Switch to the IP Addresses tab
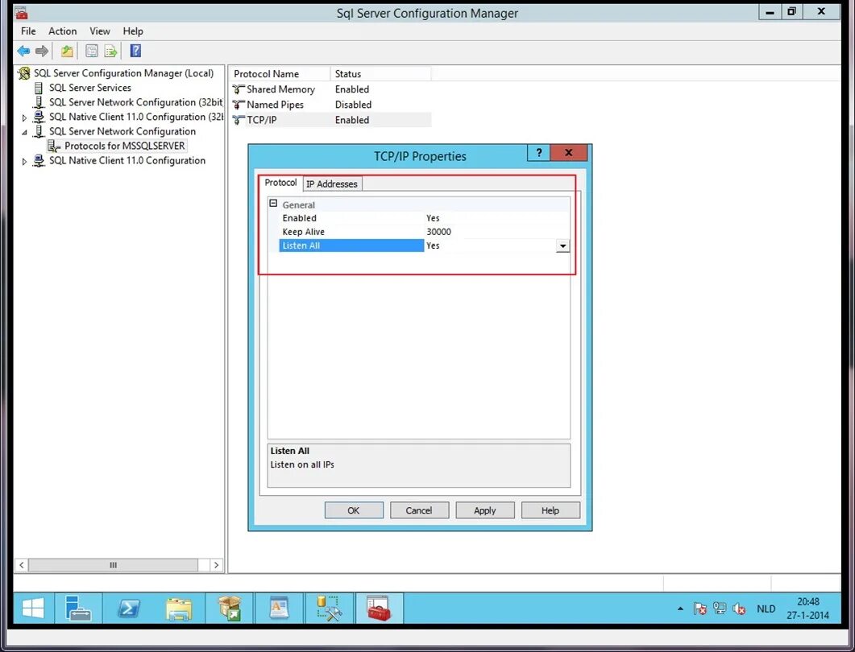This screenshot has height=652, width=855. [x=332, y=184]
